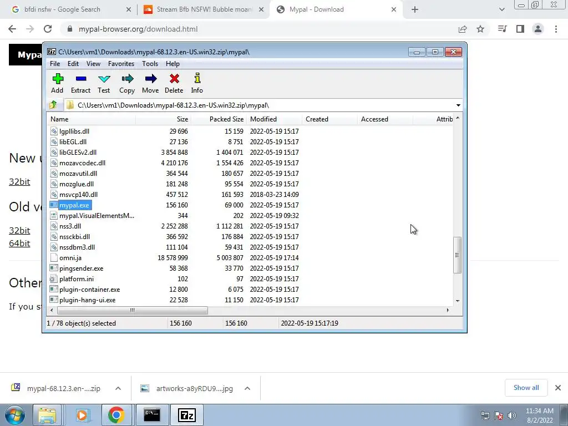Switch to the Stream Bfb tab in Chrome
Viewport: 568px width, 426px height.
pos(204,9)
